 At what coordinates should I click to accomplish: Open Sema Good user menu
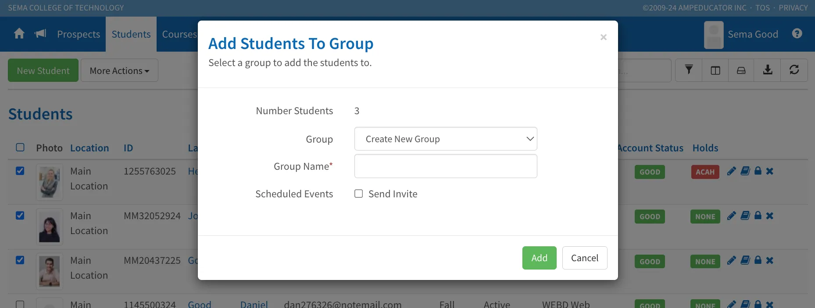pyautogui.click(x=741, y=34)
